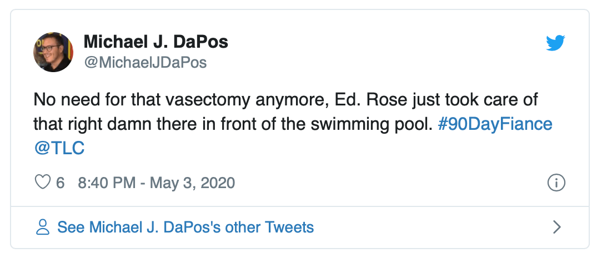
Task: Like the tweet with the heart icon
Action: point(43,183)
